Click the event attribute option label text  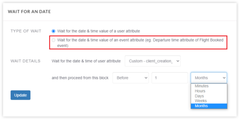click(140, 43)
